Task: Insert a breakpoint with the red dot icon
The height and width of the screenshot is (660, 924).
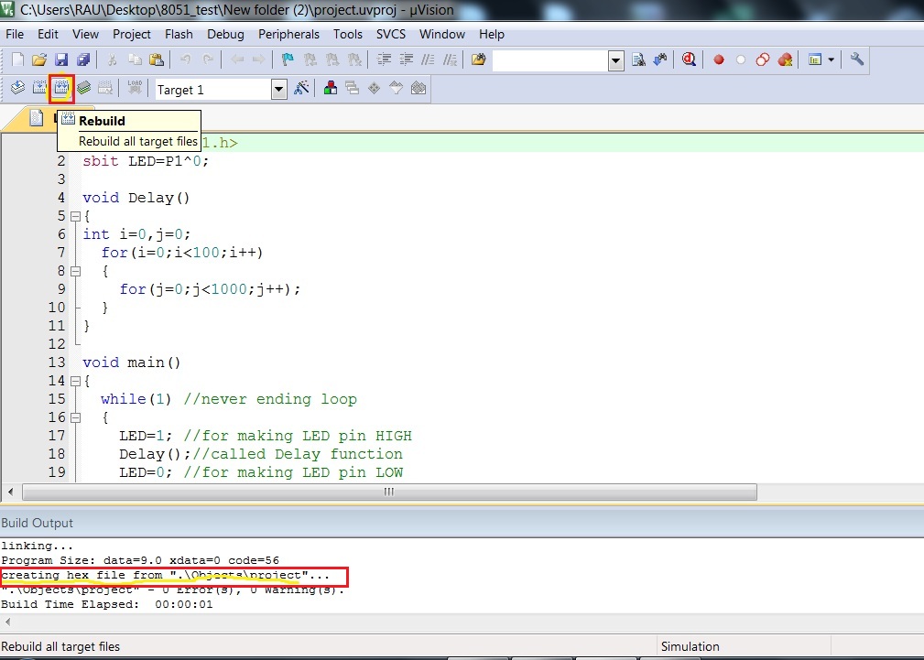Action: (718, 59)
